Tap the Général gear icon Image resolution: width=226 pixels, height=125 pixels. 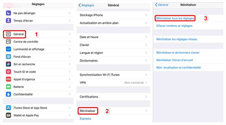[8, 34]
